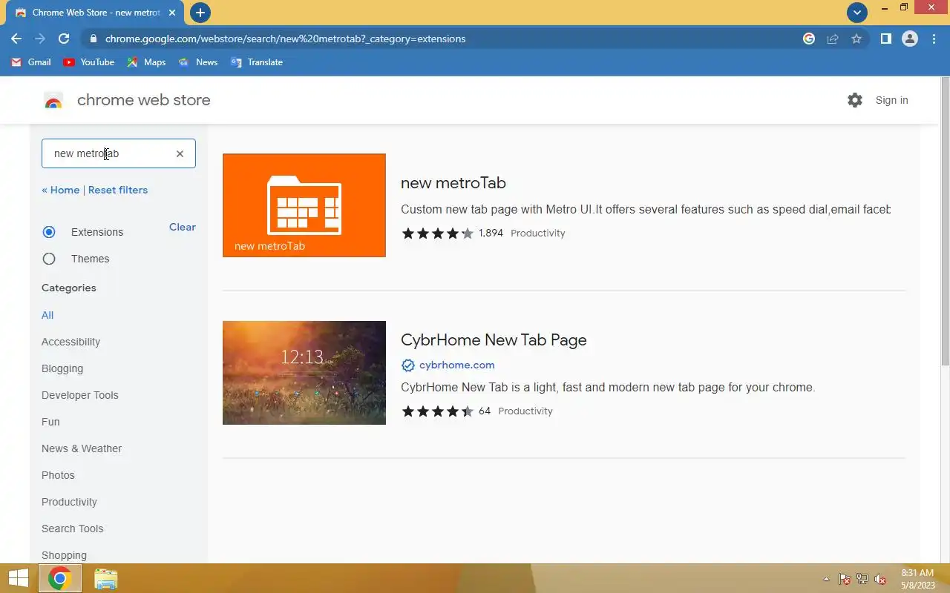
Task: Select the Productivity category in sidebar
Action: click(x=69, y=502)
